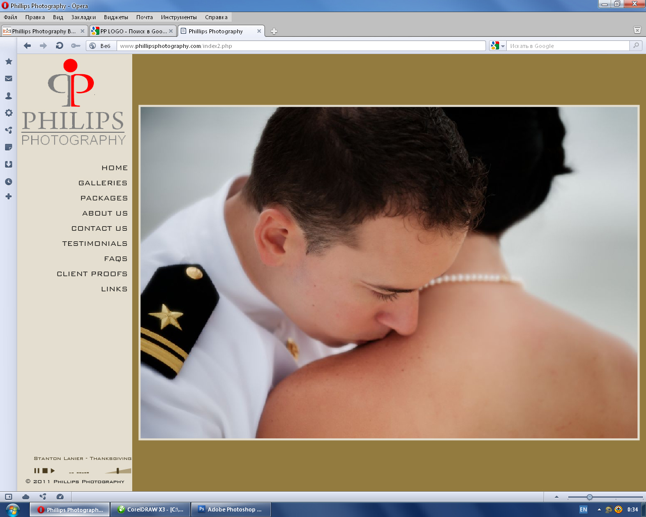Click the Google search input field
Viewport: 646px width, 517px height.
[x=568, y=46]
